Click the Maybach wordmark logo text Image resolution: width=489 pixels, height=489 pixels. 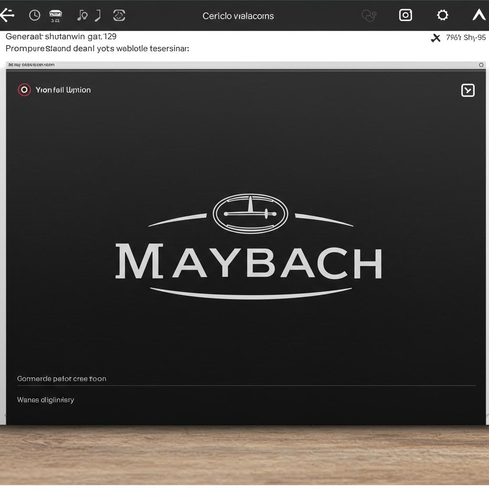point(249,261)
